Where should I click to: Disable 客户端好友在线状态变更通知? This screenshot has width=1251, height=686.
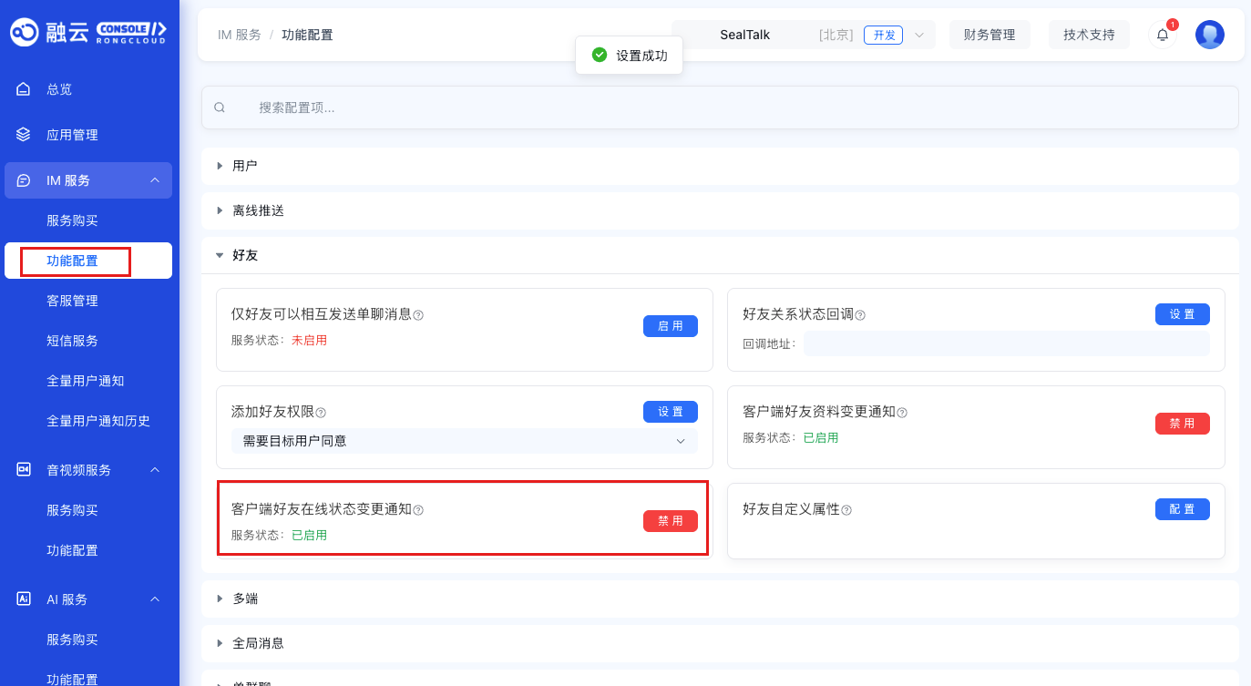click(x=670, y=521)
